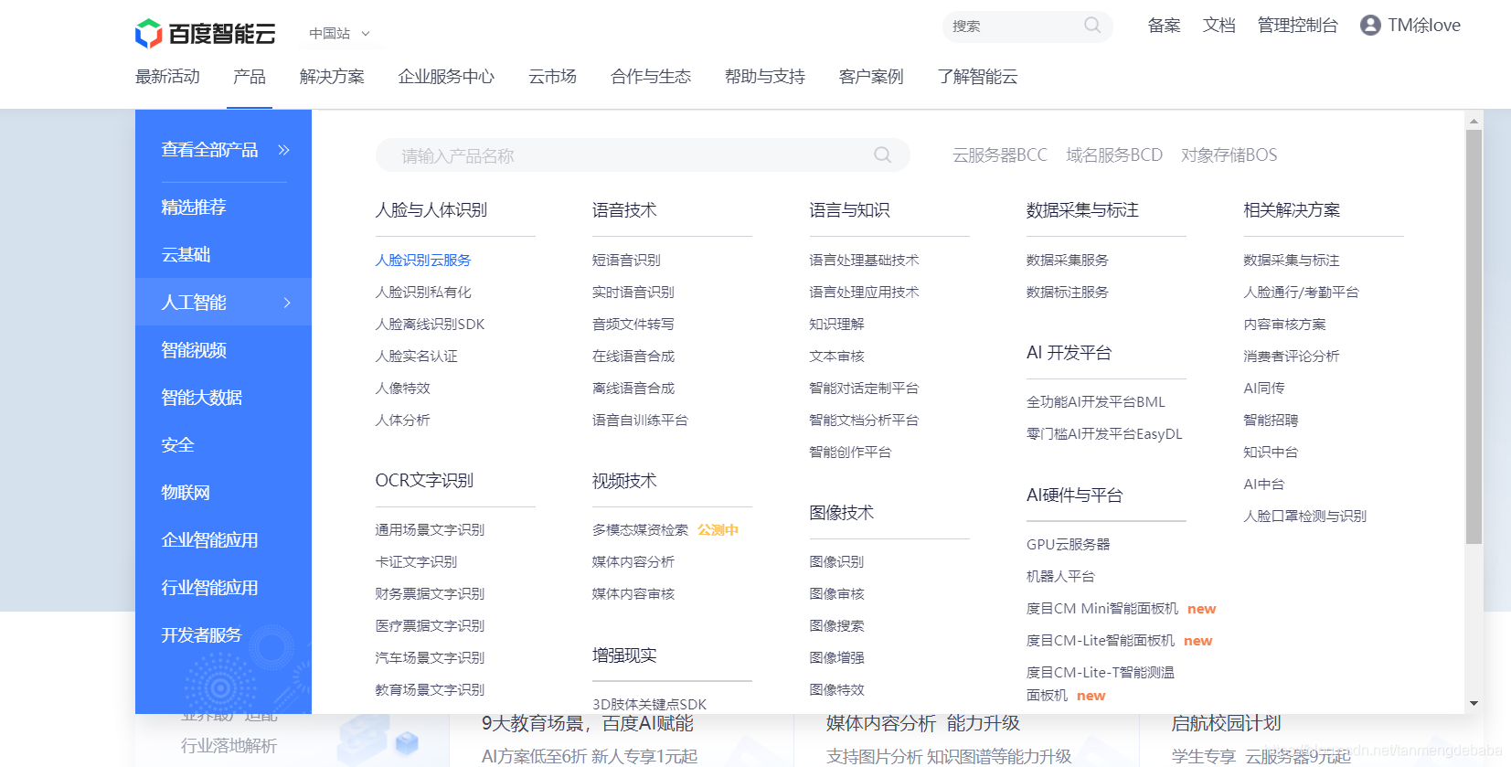The height and width of the screenshot is (767, 1511).
Task: Open the 合作与生态 nav menu
Action: click(651, 77)
